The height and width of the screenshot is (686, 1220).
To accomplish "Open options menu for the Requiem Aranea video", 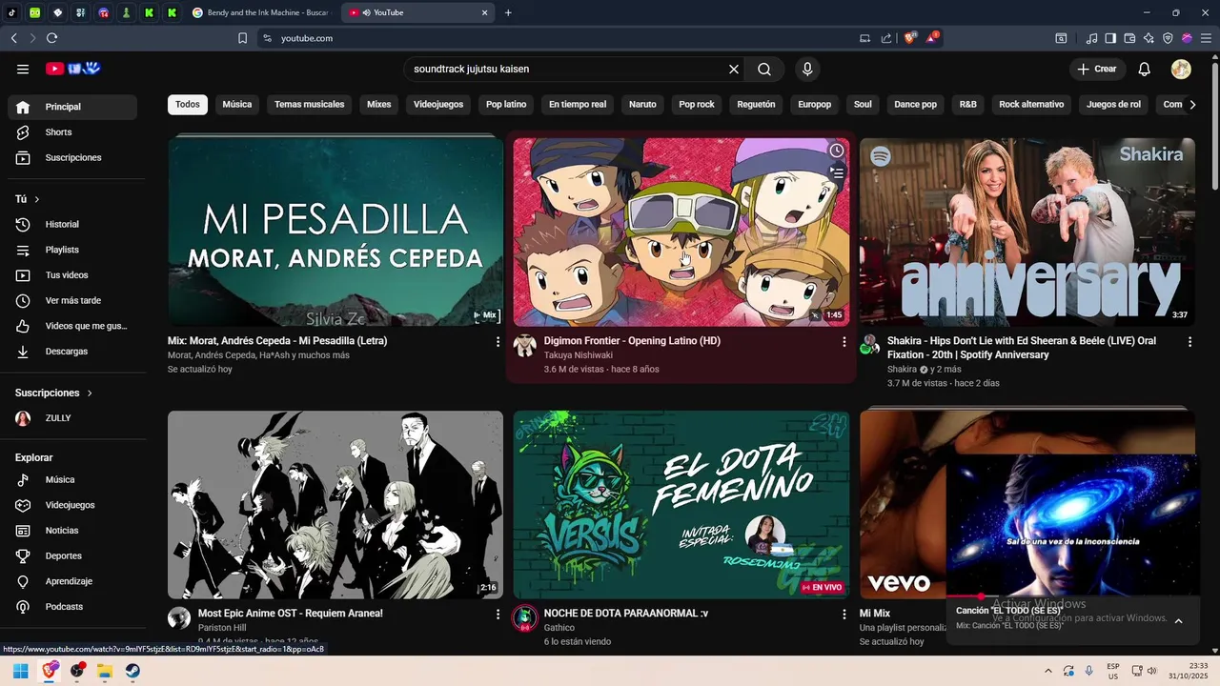I will [x=498, y=615].
